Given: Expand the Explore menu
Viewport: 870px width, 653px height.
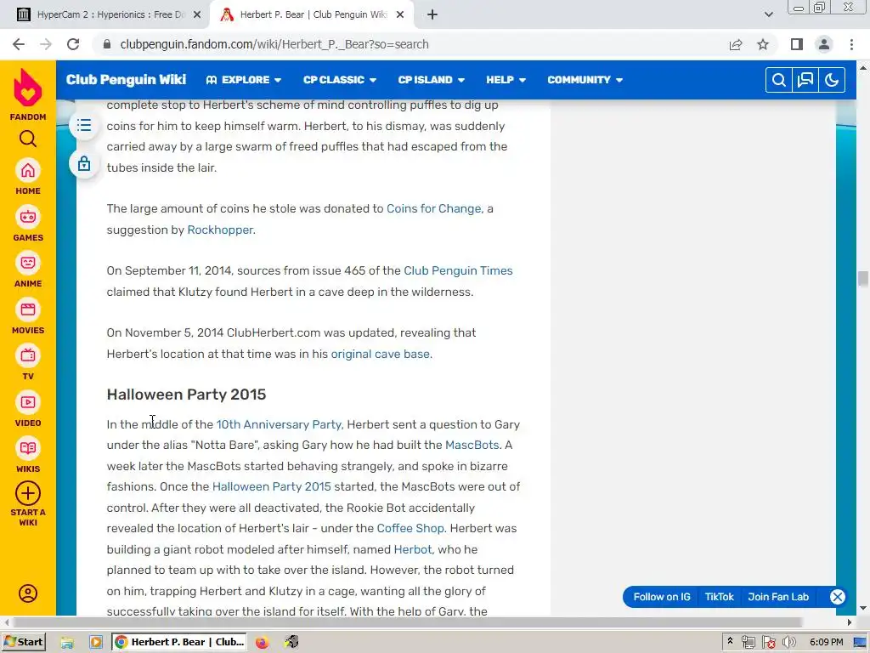Looking at the screenshot, I should point(244,80).
